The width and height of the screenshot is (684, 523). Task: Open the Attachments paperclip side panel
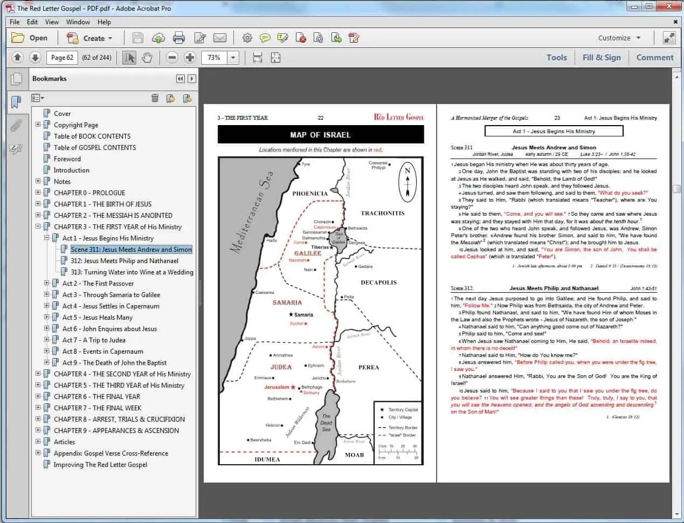pos(17,125)
